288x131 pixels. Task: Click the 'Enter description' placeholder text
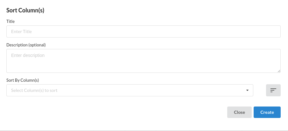pyautogui.click(x=28, y=55)
